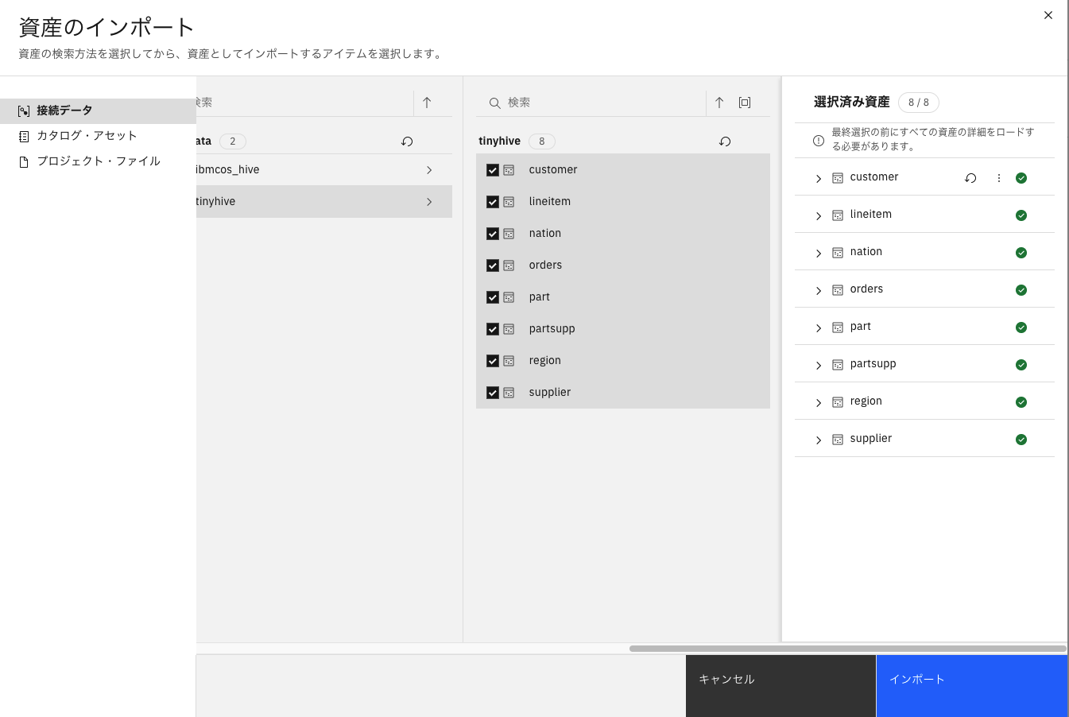Click the search magnifier in the 検索 field
Image resolution: width=1069 pixels, height=717 pixels.
pyautogui.click(x=494, y=103)
